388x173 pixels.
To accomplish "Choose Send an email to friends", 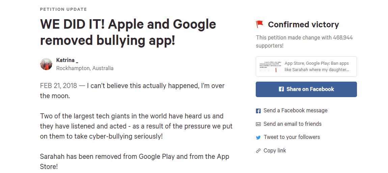I will pyautogui.click(x=292, y=124).
